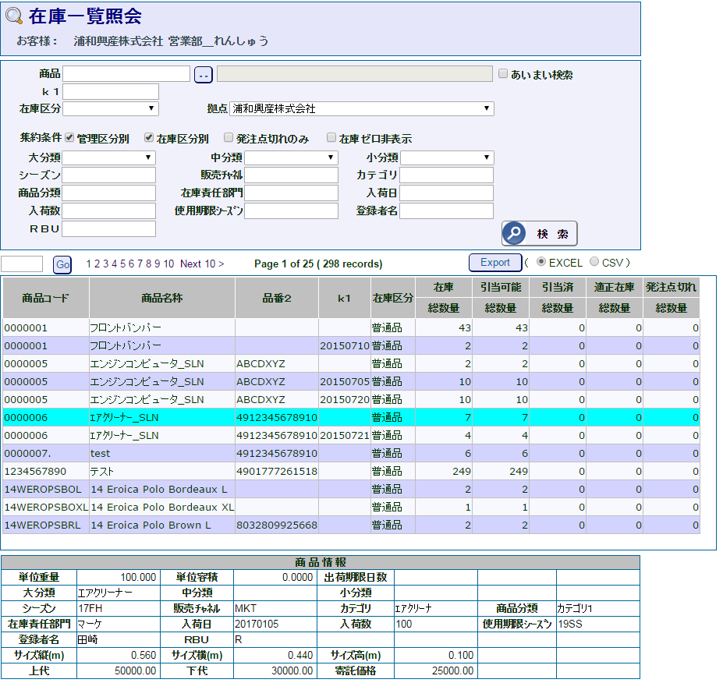
Task: Open the 拠点 dropdown showing 浦和興産株式会社
Action: [362, 109]
